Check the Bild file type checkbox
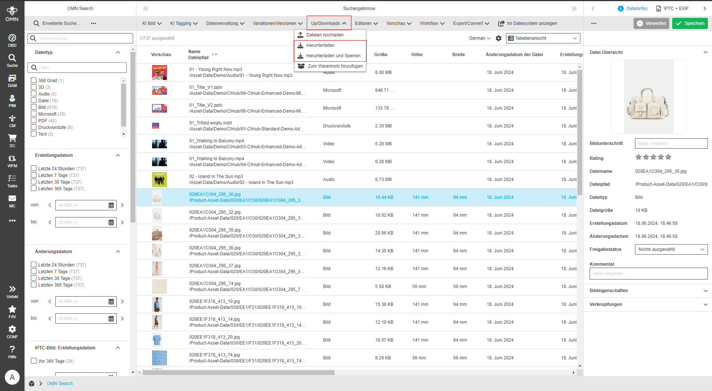Image resolution: width=712 pixels, height=391 pixels. pos(34,107)
